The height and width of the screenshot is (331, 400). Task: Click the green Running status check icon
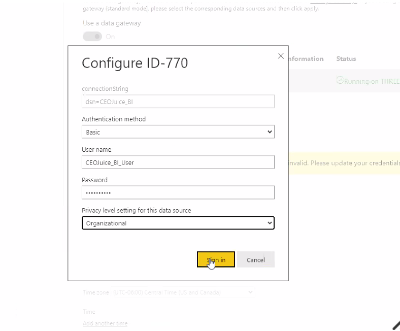click(x=340, y=80)
